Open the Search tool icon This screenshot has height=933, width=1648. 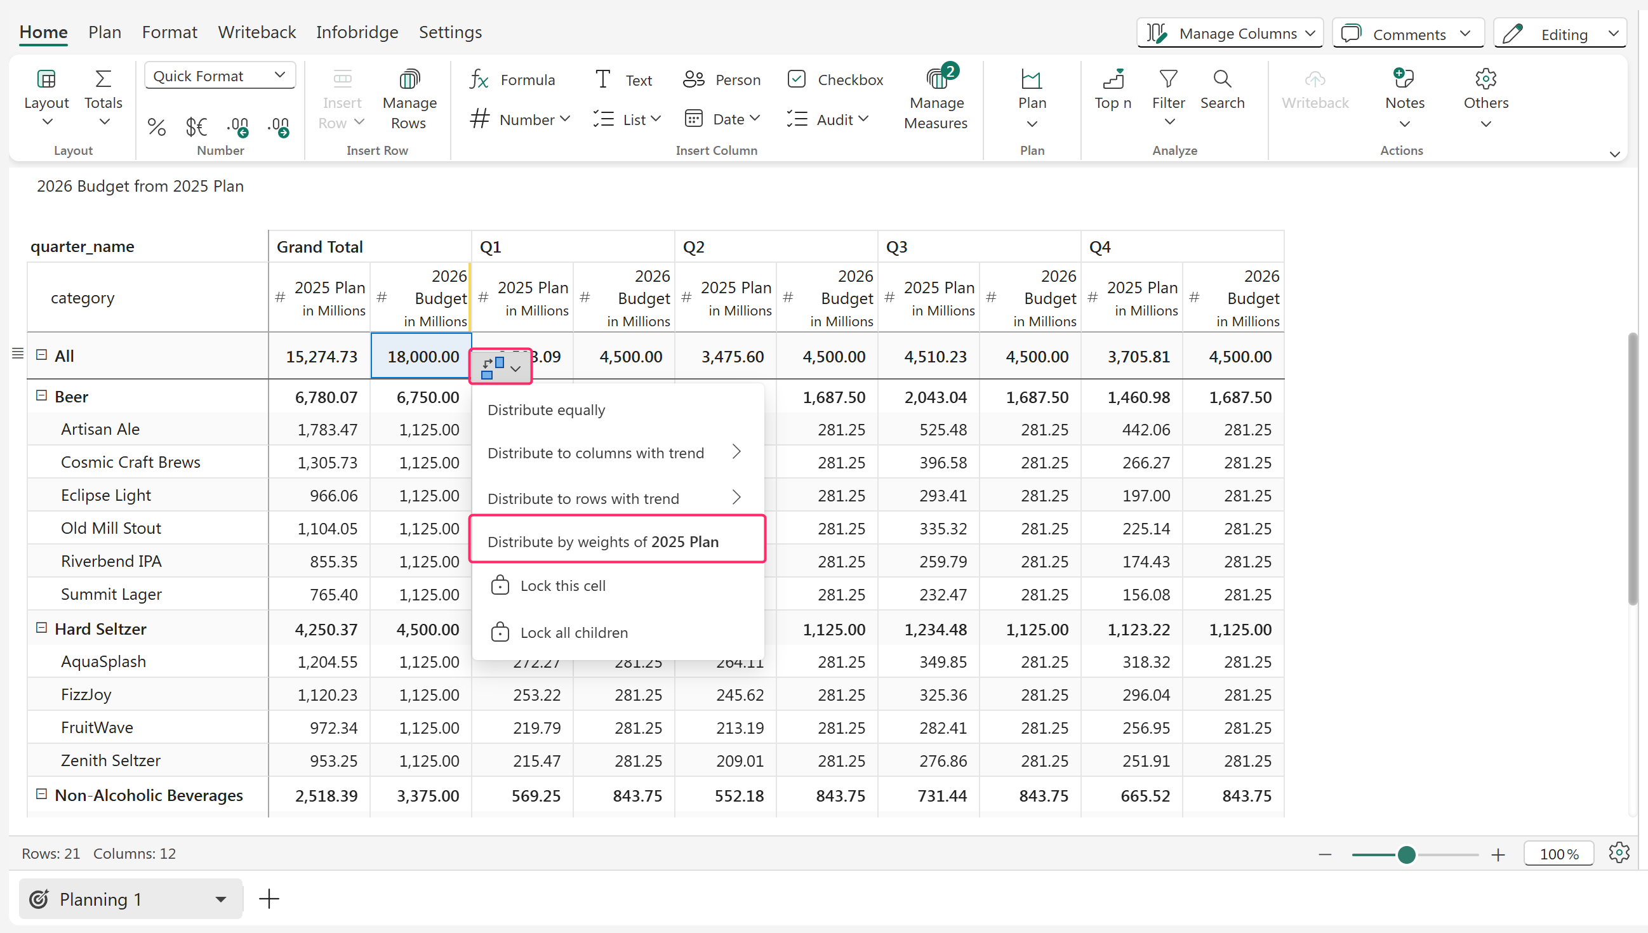[1221, 79]
